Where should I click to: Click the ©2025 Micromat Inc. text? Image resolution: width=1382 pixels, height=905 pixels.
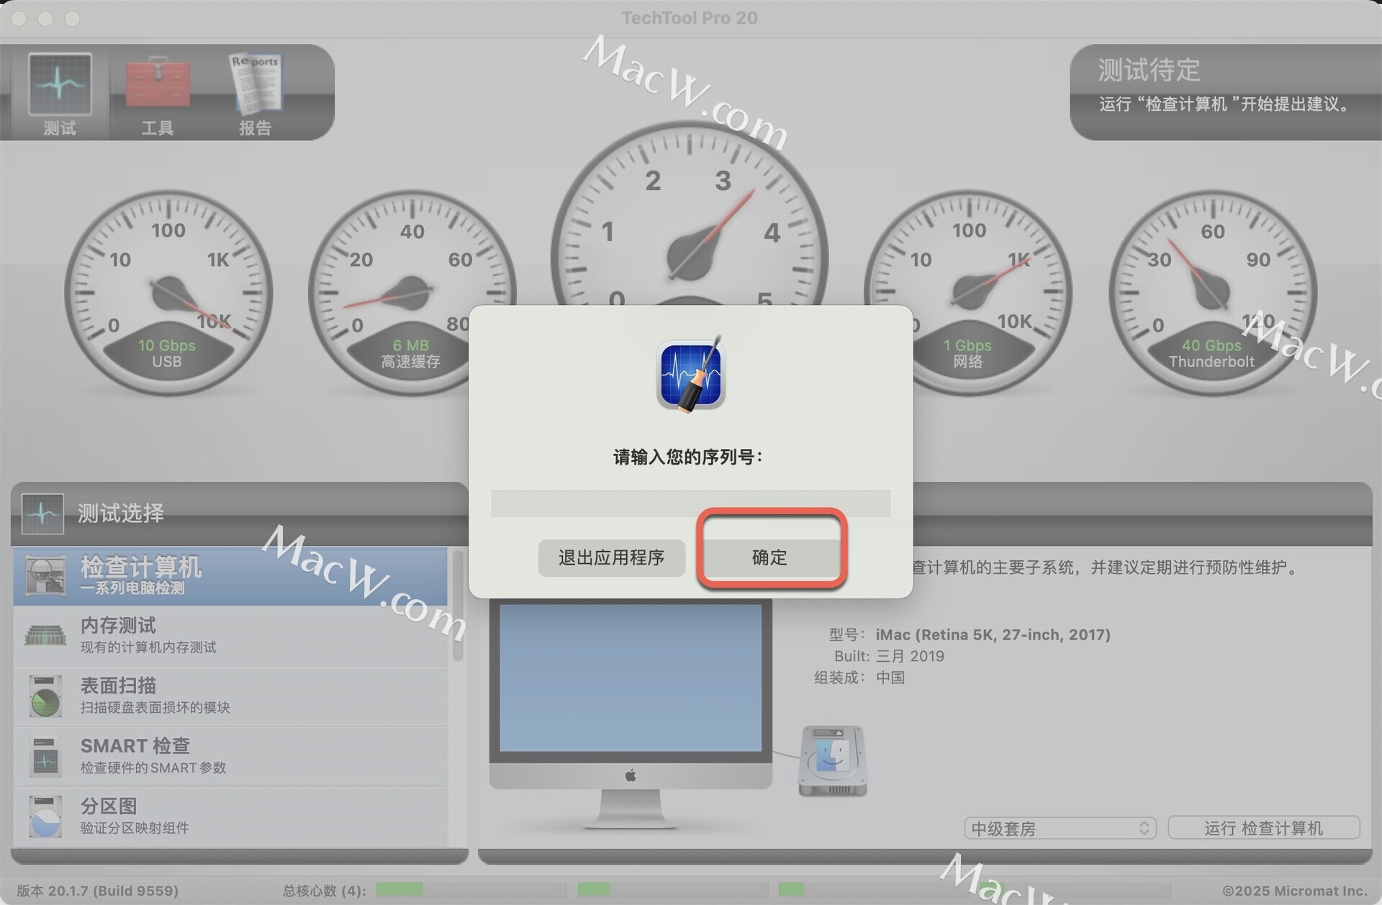point(1295,891)
